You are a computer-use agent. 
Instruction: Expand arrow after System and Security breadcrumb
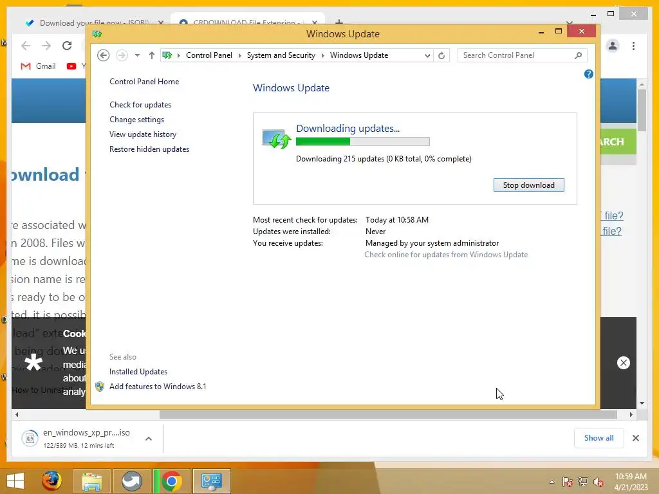coord(323,55)
